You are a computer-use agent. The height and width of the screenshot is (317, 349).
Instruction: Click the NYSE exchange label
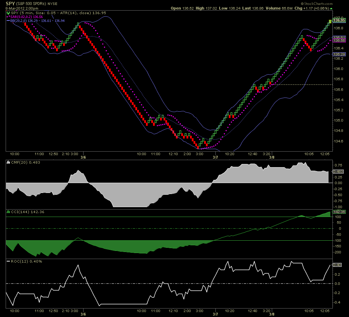pos(53,4)
